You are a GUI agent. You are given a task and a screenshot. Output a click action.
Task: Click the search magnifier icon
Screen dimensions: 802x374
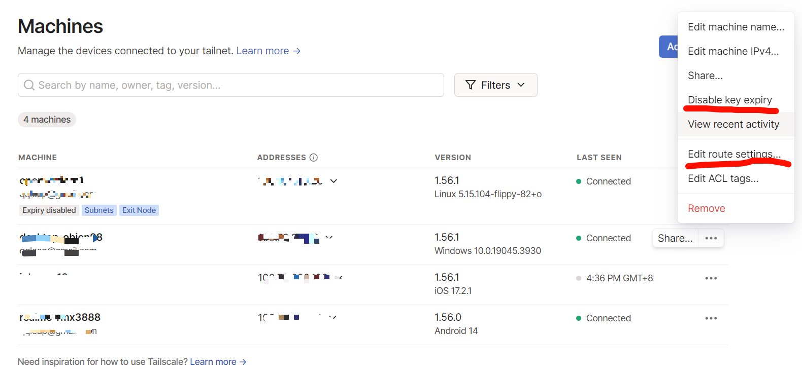coord(29,85)
